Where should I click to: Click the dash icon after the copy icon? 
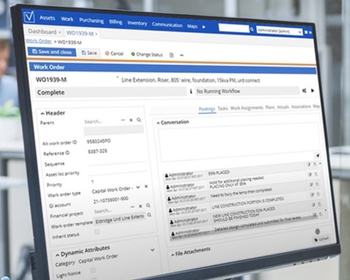(x=181, y=55)
